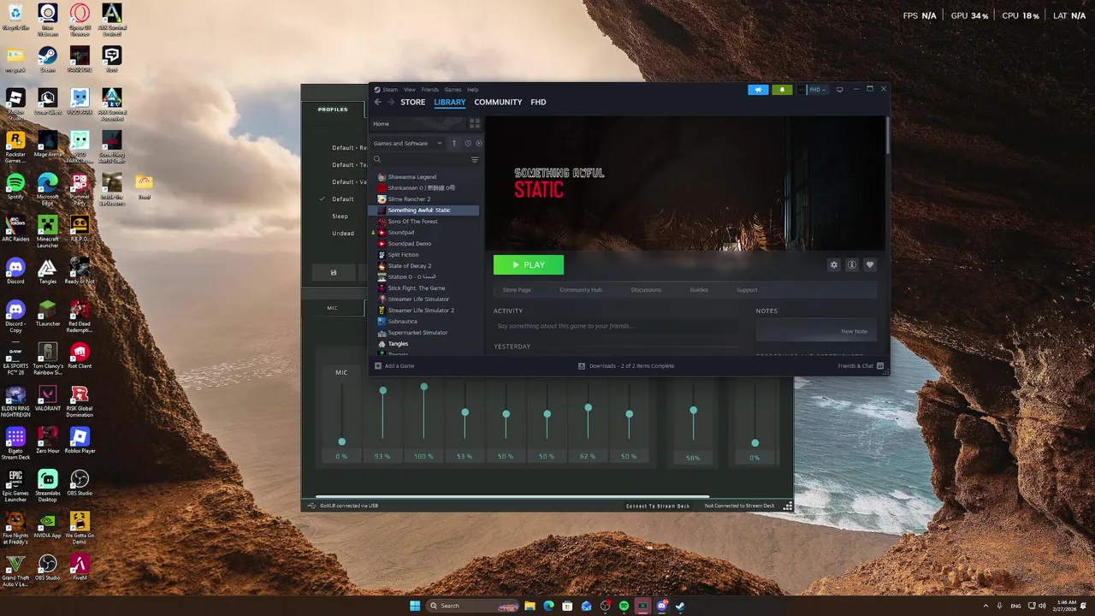Screen dimensions: 1095x616
Task: Show hidden tray icons chevron
Action: [x=985, y=606]
